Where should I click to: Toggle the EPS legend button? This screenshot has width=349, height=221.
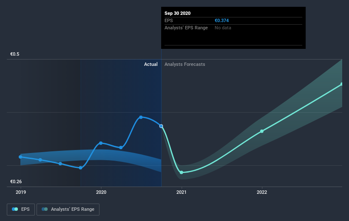point(21,210)
